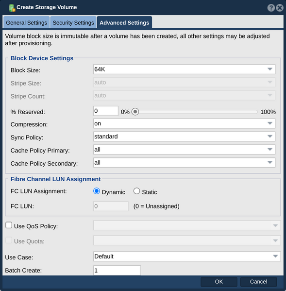Screen dimensions: 286x291
Task: Click the help question mark icon
Action: pyautogui.click(x=271, y=8)
